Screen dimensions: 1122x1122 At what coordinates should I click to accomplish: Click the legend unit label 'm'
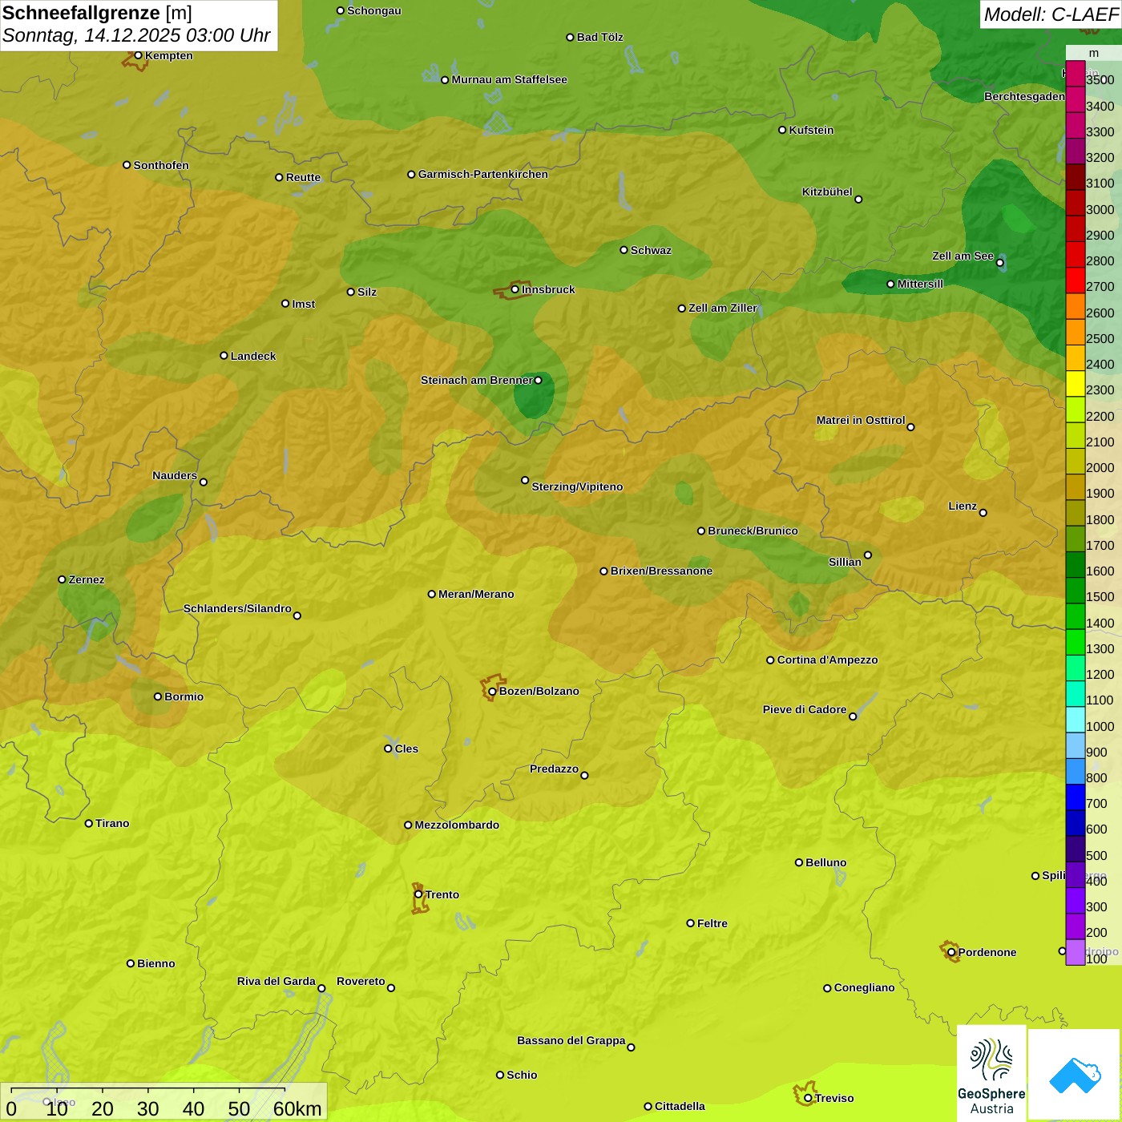1094,53
